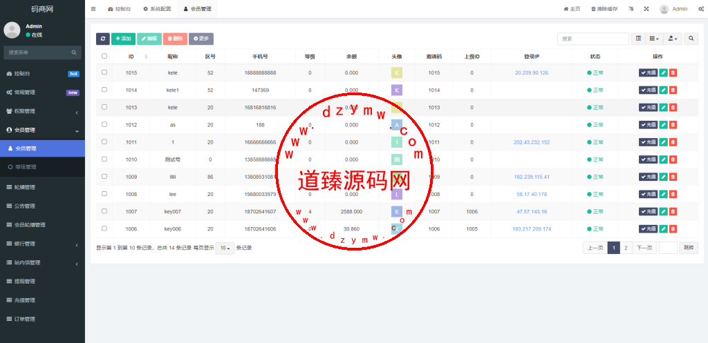Click the avatar thumbnail of kele1 ID 1014
708x343 pixels.
[x=396, y=90]
